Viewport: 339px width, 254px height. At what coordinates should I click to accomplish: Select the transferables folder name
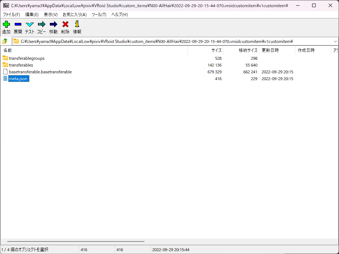pyautogui.click(x=21, y=65)
